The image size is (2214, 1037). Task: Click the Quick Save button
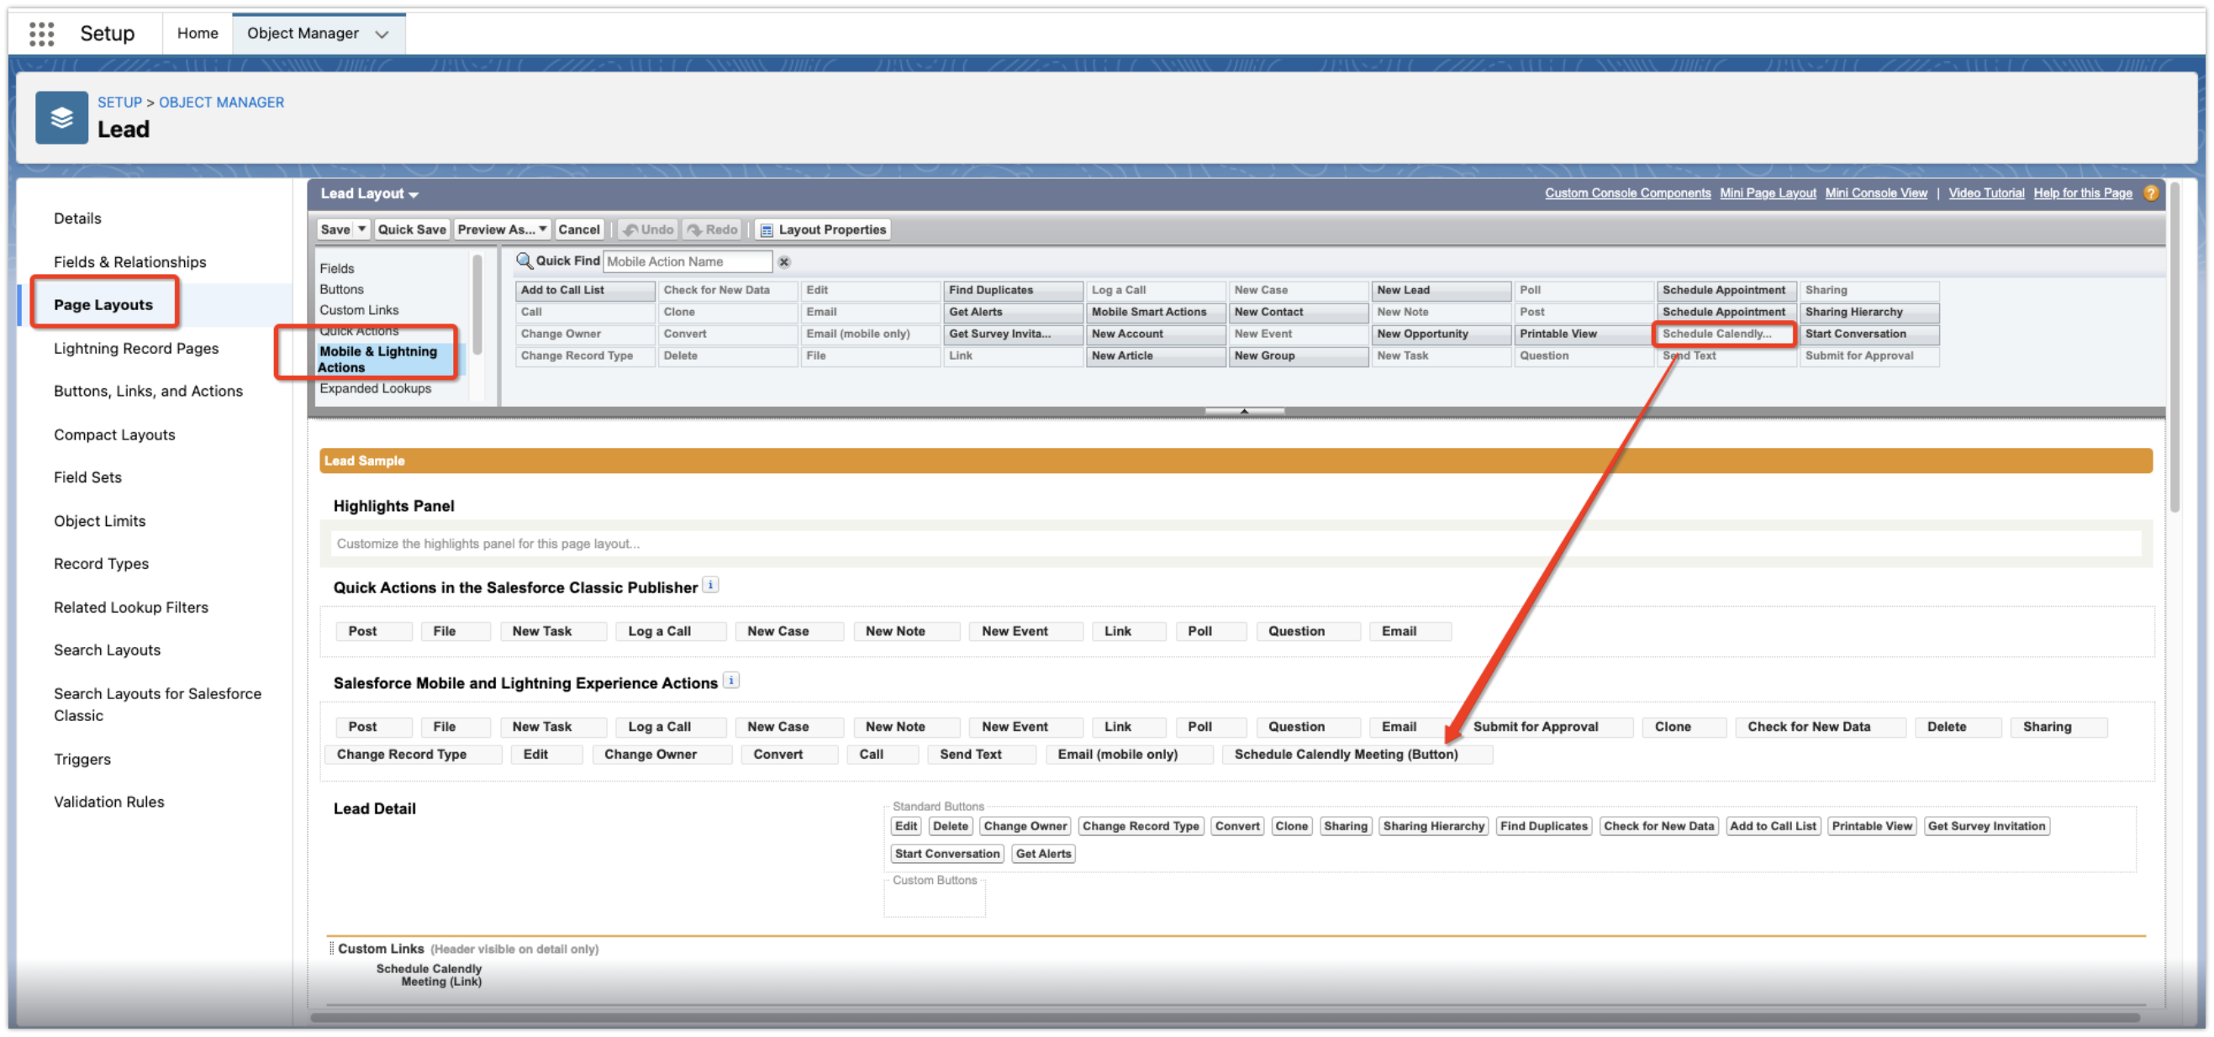click(411, 229)
